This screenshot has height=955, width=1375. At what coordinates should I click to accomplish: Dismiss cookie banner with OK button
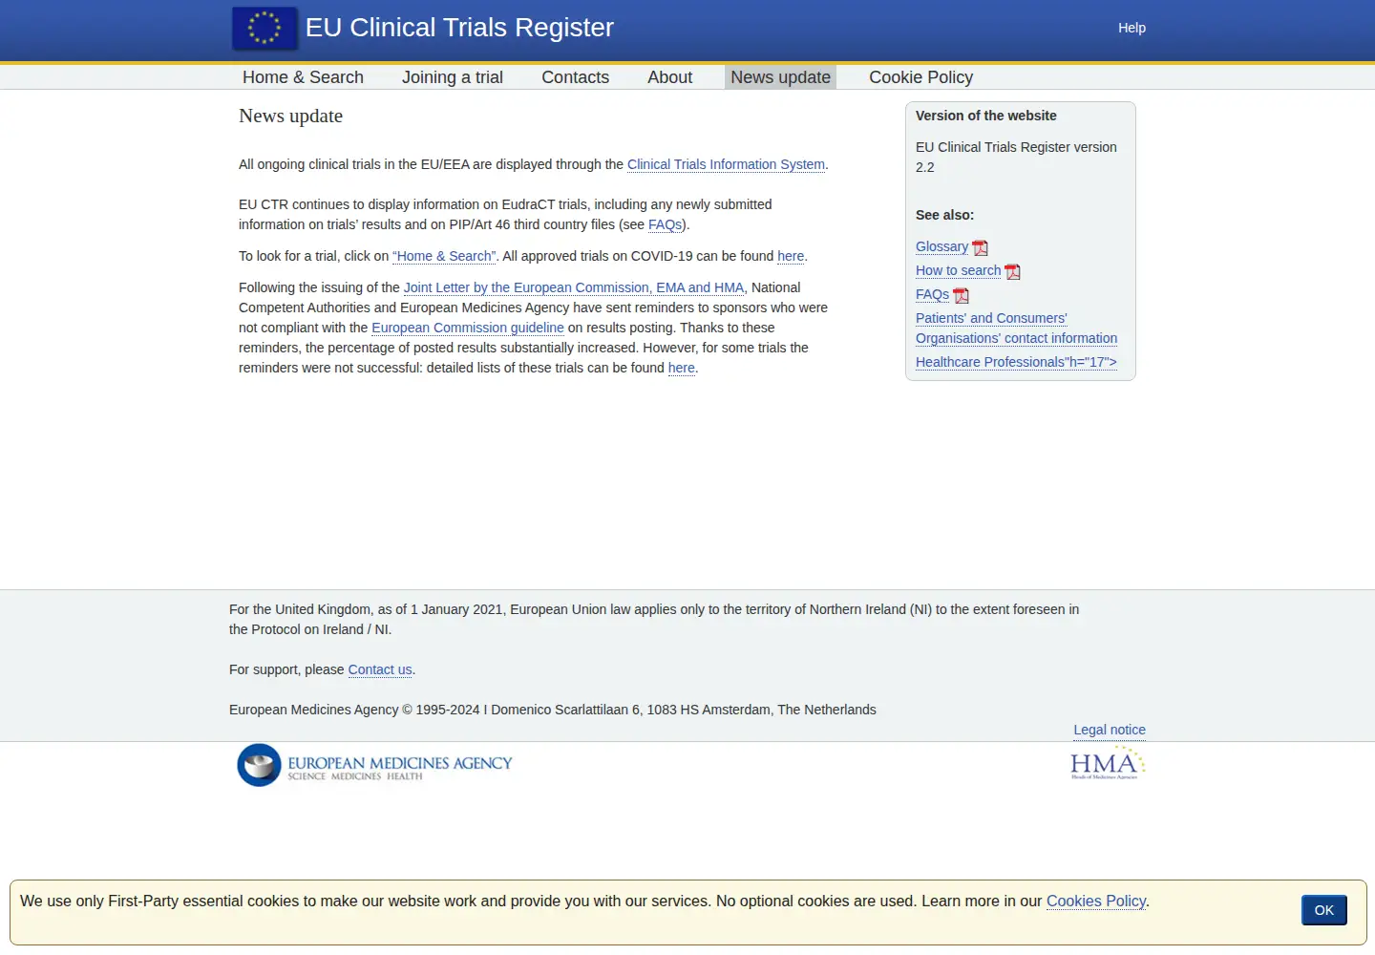[x=1323, y=910]
